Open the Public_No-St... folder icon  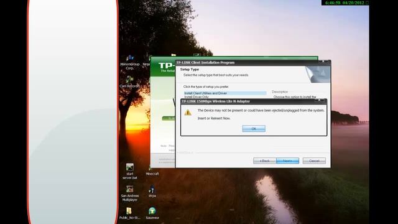point(129,213)
